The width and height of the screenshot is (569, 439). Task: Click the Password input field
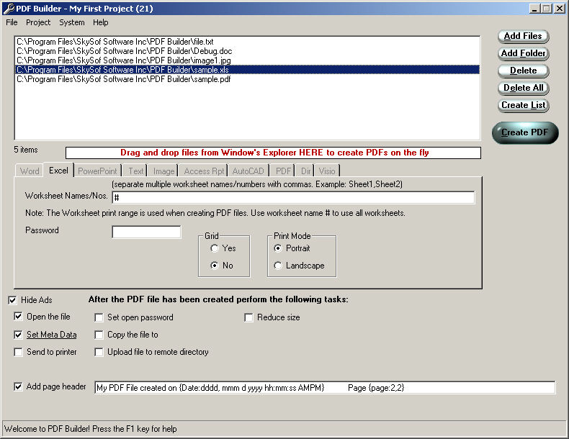click(x=146, y=232)
